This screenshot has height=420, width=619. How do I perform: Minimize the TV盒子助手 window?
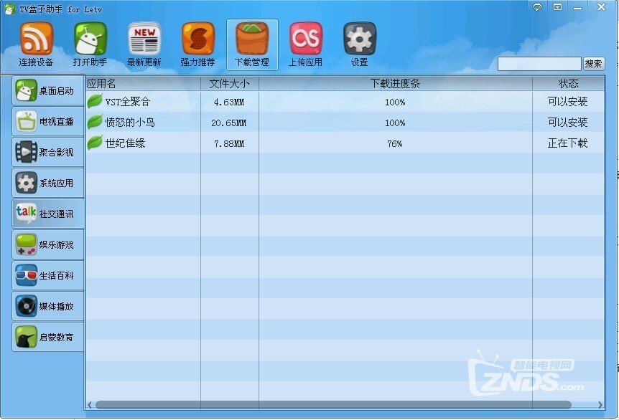pos(578,7)
